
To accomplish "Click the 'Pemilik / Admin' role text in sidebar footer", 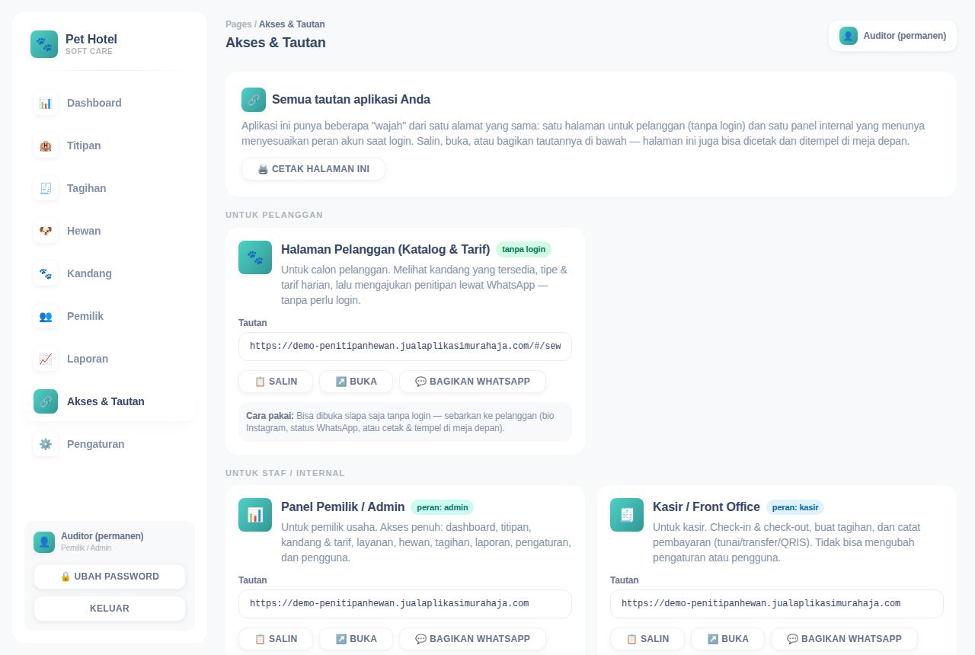I will [x=86, y=548].
